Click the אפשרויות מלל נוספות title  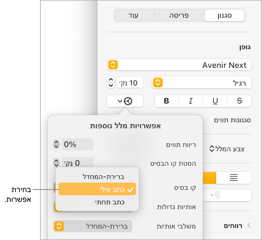pos(125,126)
